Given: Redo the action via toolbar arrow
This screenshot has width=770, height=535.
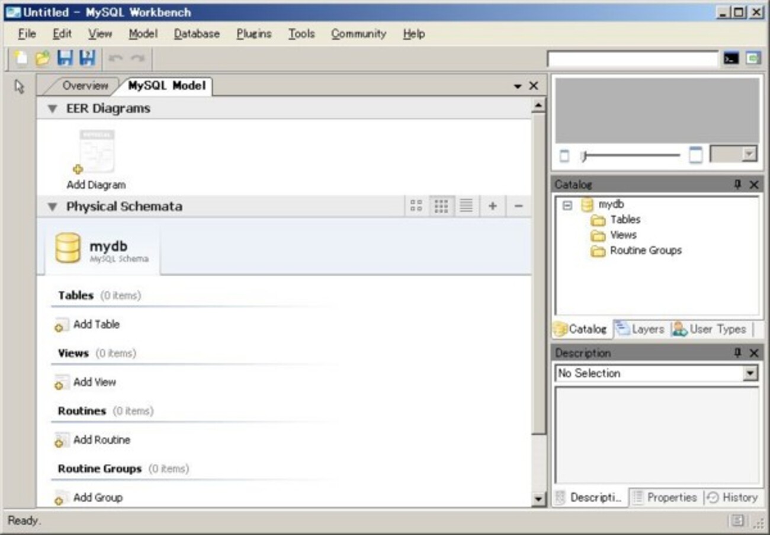Looking at the screenshot, I should coord(137,58).
